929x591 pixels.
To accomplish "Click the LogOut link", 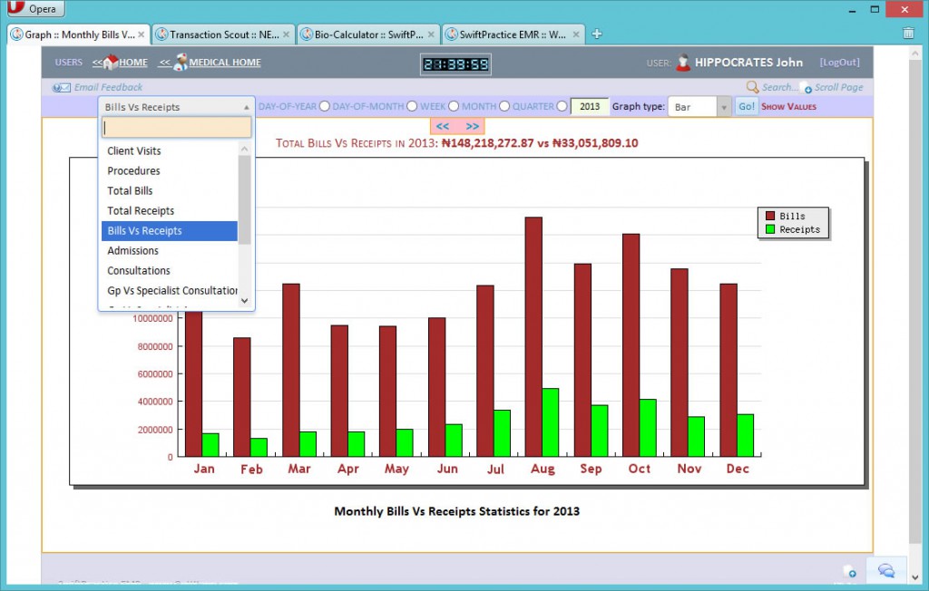I will click(x=838, y=62).
